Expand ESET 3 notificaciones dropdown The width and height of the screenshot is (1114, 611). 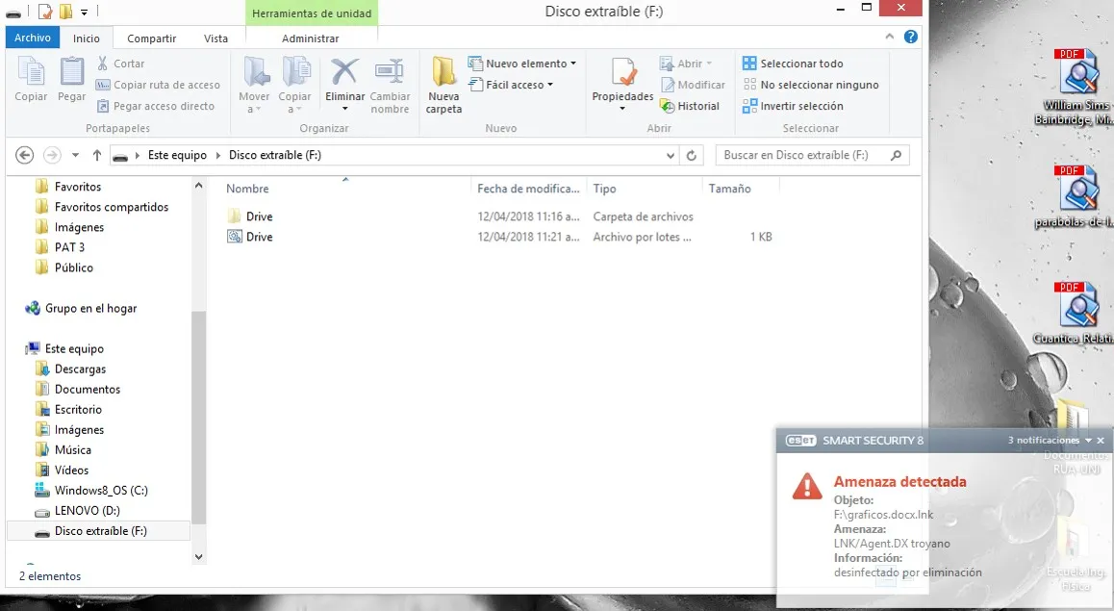(x=1088, y=441)
